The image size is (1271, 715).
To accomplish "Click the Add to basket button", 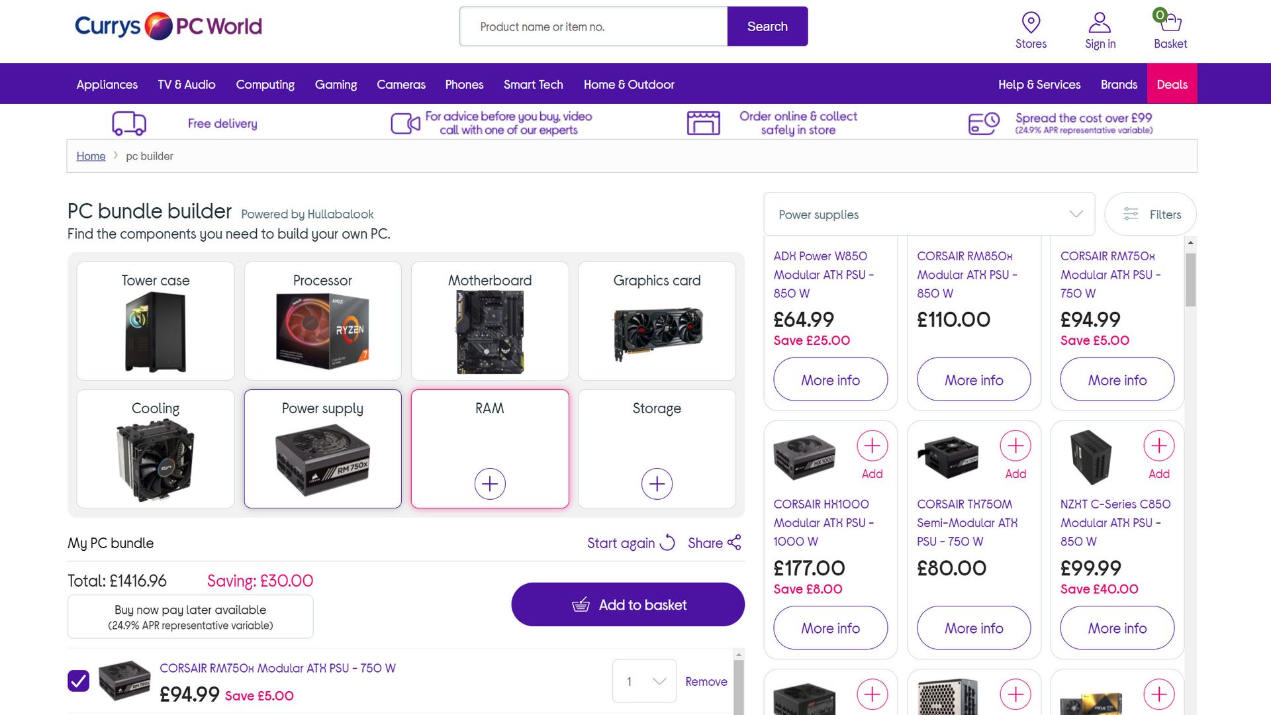I will [x=628, y=604].
